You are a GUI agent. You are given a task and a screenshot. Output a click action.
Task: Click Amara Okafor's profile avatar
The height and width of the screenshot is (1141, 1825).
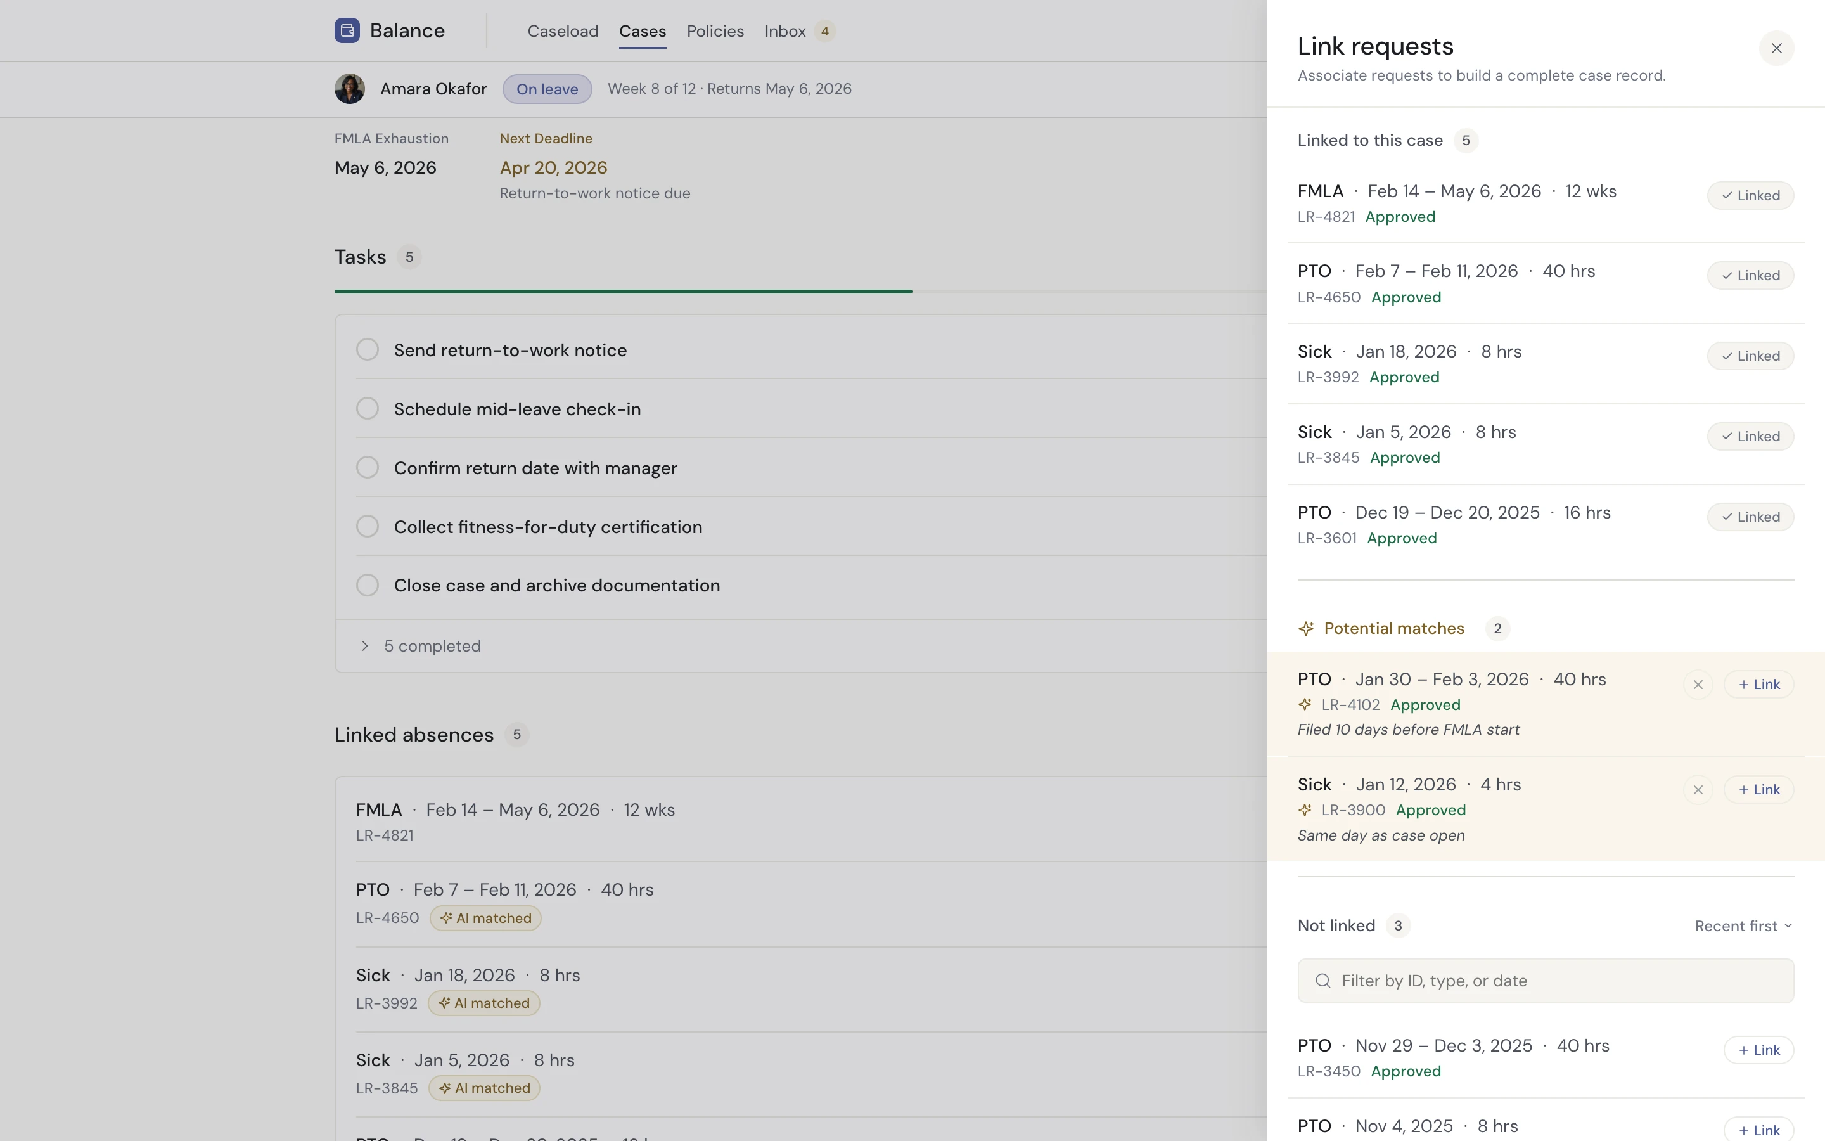pyautogui.click(x=350, y=88)
